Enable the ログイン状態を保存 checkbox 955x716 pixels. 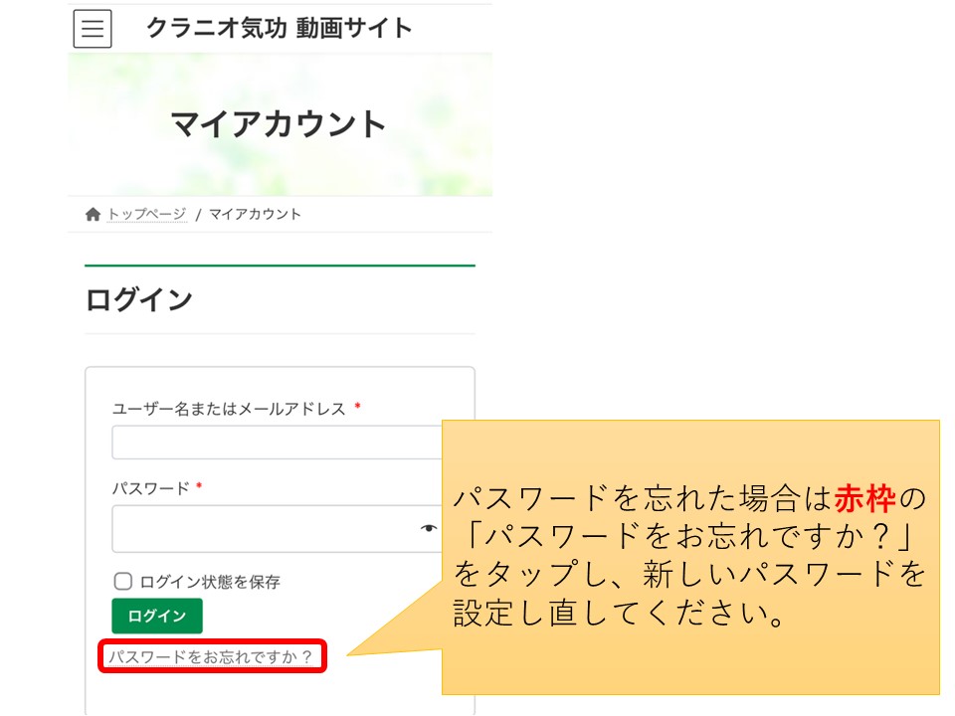tap(123, 582)
